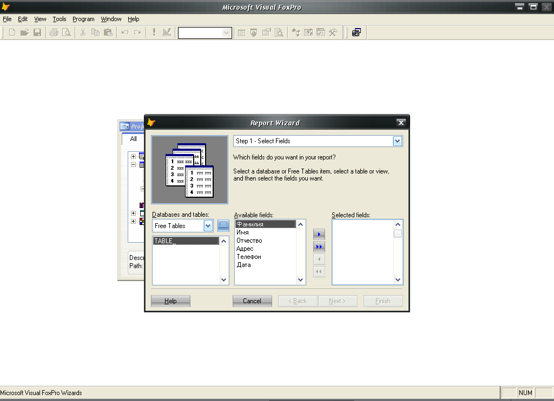The image size is (554, 401).
Task: Click the New file toolbar icon
Action: click(x=12, y=33)
